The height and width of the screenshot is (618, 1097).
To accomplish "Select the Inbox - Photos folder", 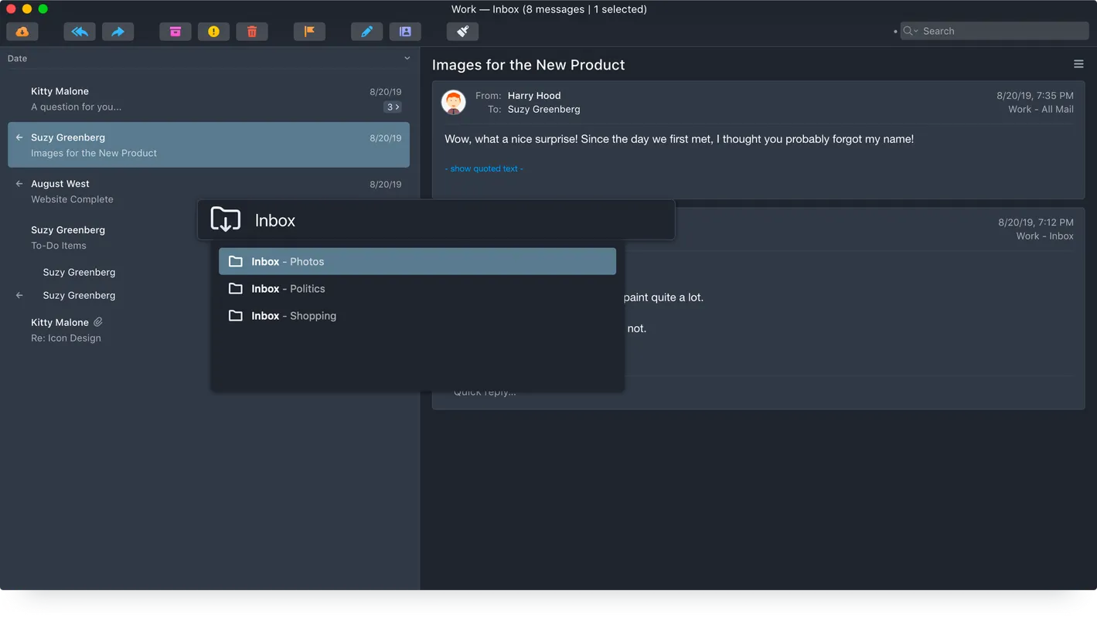I will (417, 262).
